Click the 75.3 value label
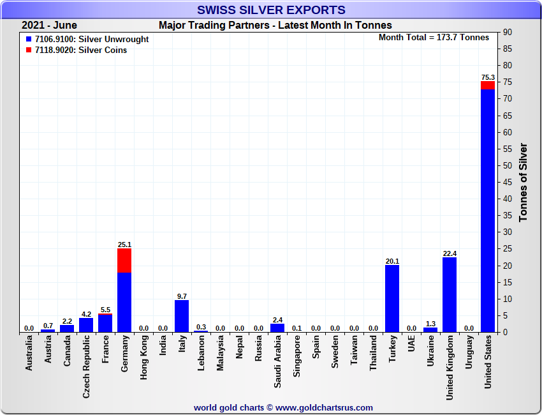The image size is (542, 415). [488, 77]
